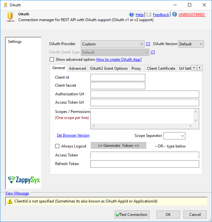This screenshot has height=222, width=212.
Task: Click the UNREGISTERED link
Action: pos(192,15)
